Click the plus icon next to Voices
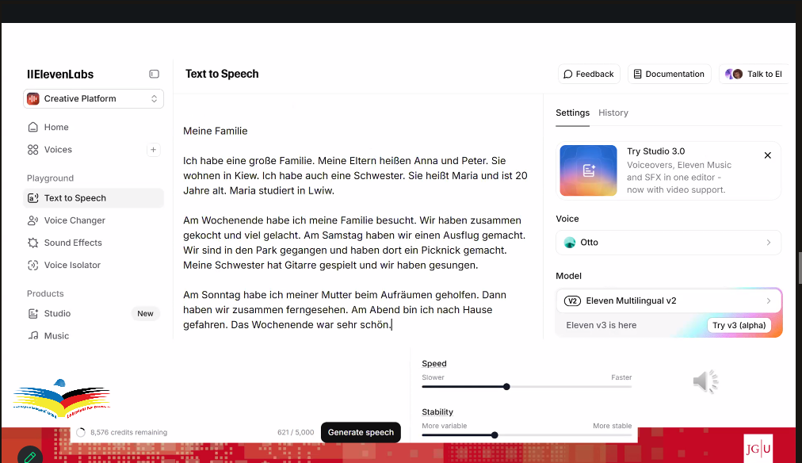This screenshot has width=802, height=463. click(x=154, y=150)
